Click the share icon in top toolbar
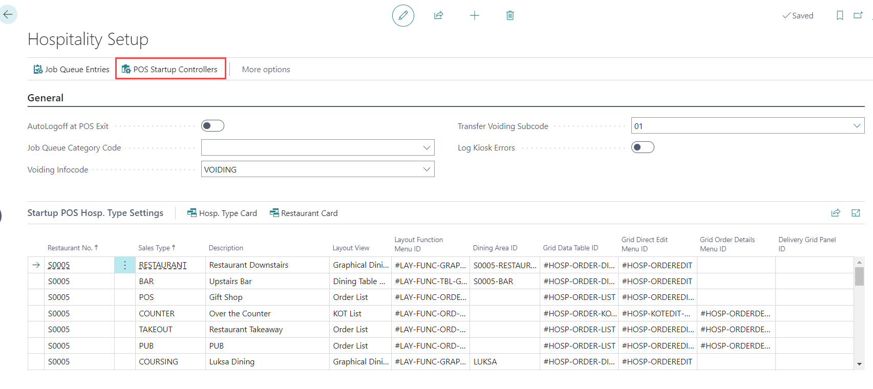873x389 pixels. (x=438, y=15)
